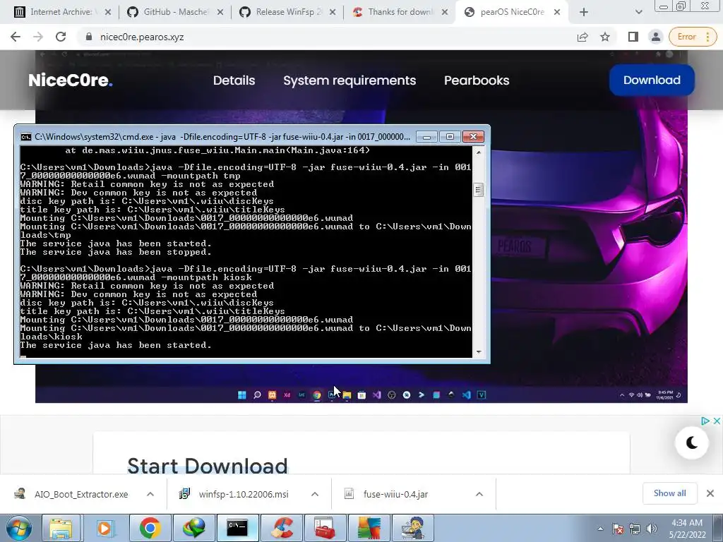The image size is (723, 542).
Task: Click the NiceC0re site logo
Action: (x=71, y=80)
